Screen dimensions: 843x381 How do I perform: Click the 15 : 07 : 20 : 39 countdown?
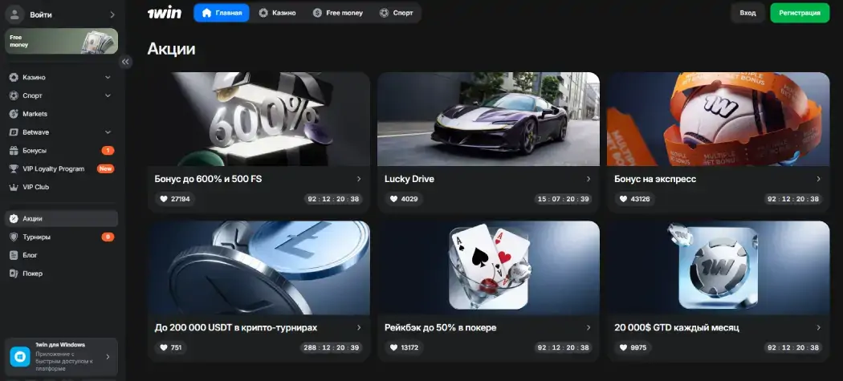click(564, 199)
